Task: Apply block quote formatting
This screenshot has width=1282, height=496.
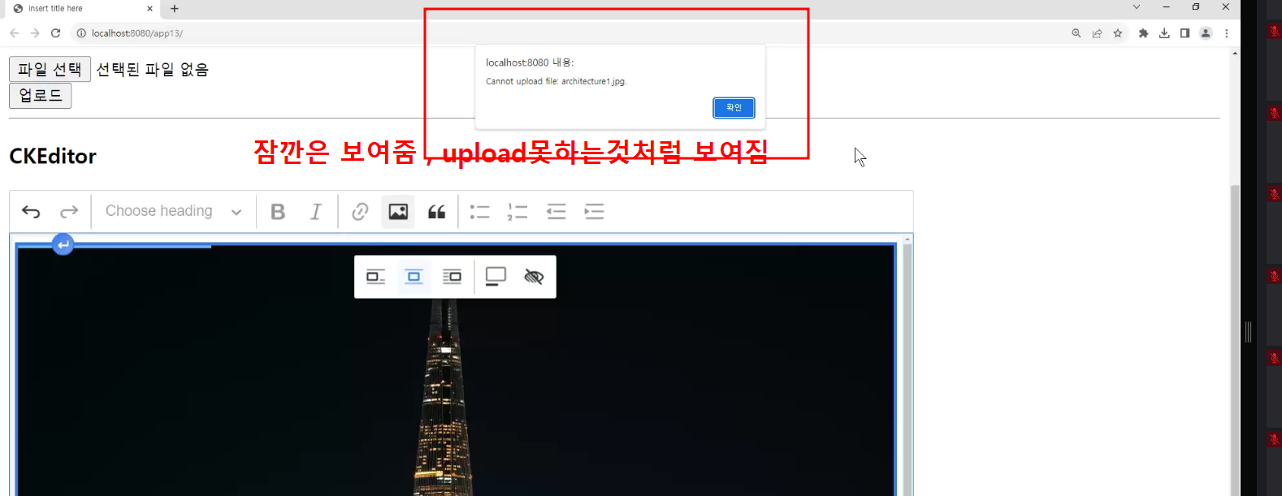Action: (436, 212)
